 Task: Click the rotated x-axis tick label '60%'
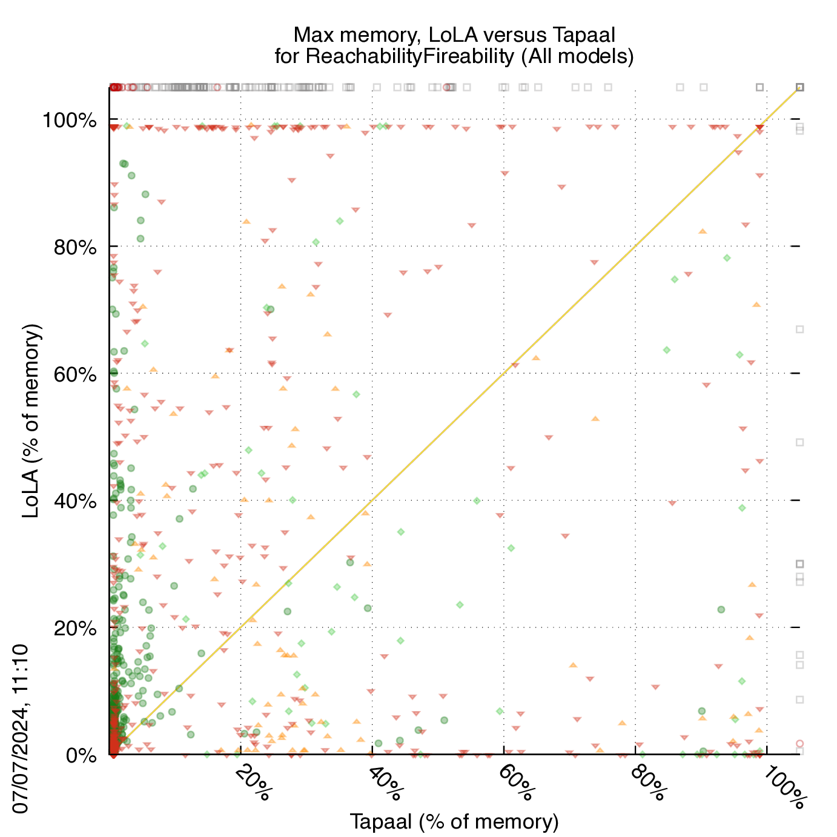[516, 783]
